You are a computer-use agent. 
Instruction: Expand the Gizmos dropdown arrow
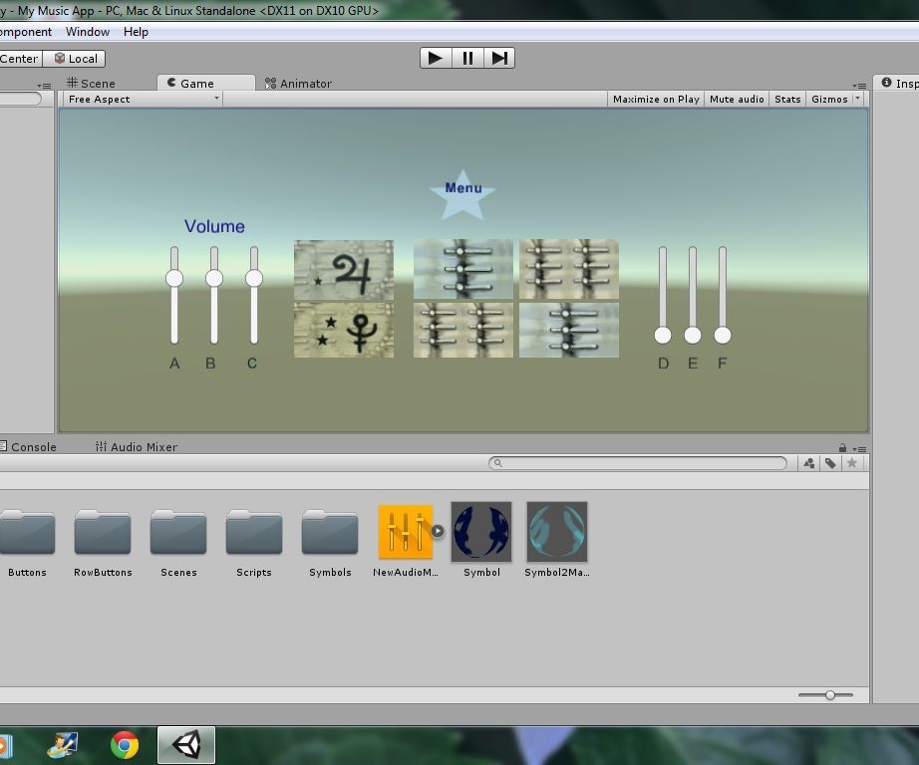tap(858, 99)
